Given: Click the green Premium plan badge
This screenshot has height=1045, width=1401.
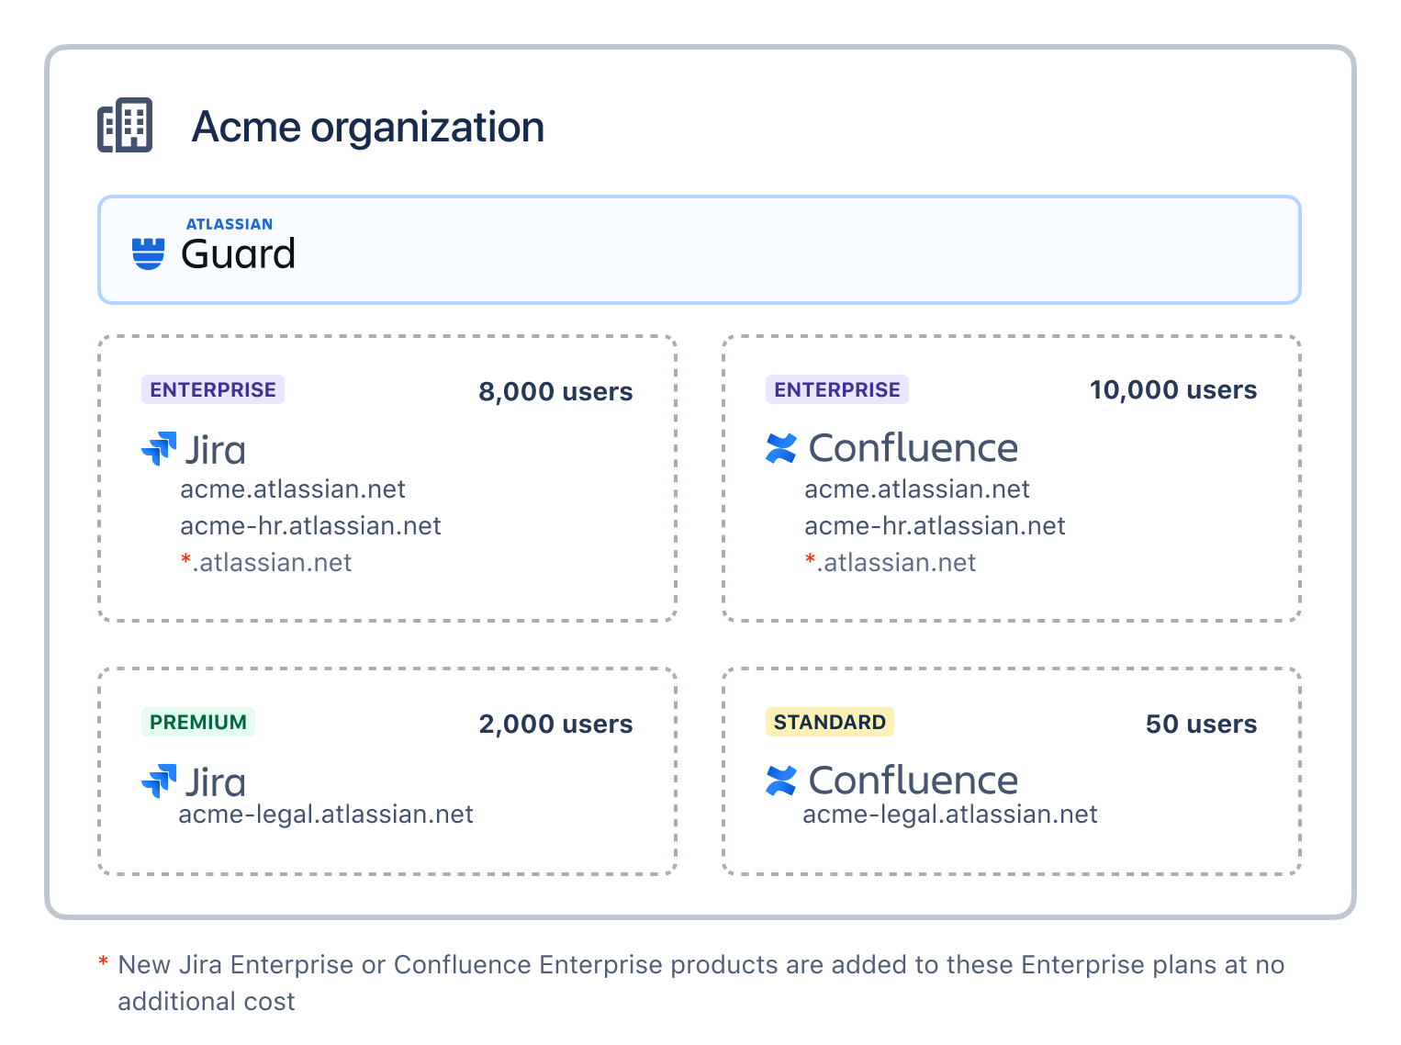Looking at the screenshot, I should pyautogui.click(x=198, y=722).
